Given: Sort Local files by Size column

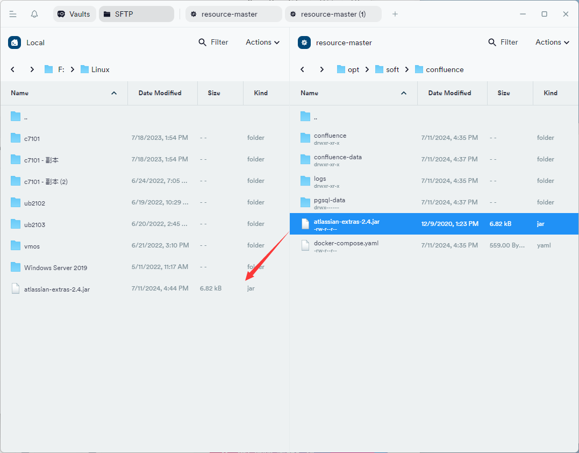Looking at the screenshot, I should (x=220, y=93).
